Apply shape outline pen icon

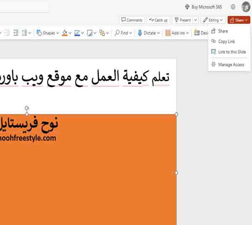coord(77,33)
